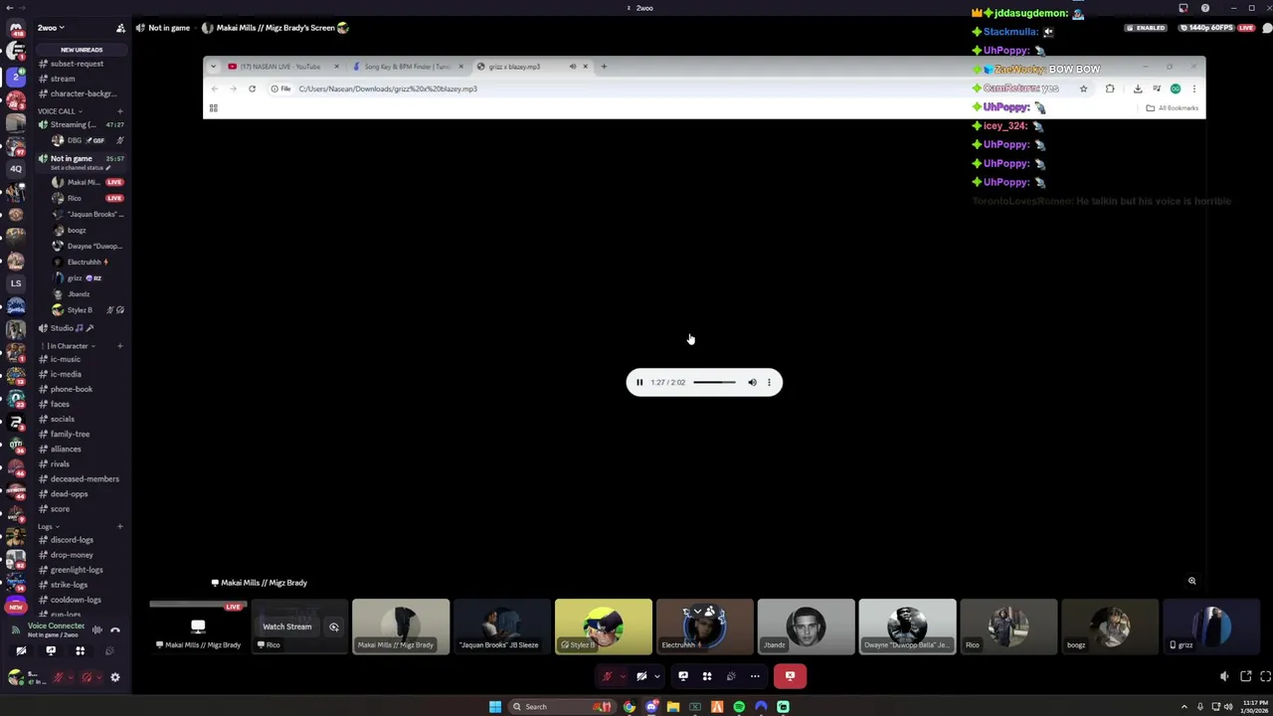
Task: Pop out the stream window
Action: click(x=1245, y=676)
